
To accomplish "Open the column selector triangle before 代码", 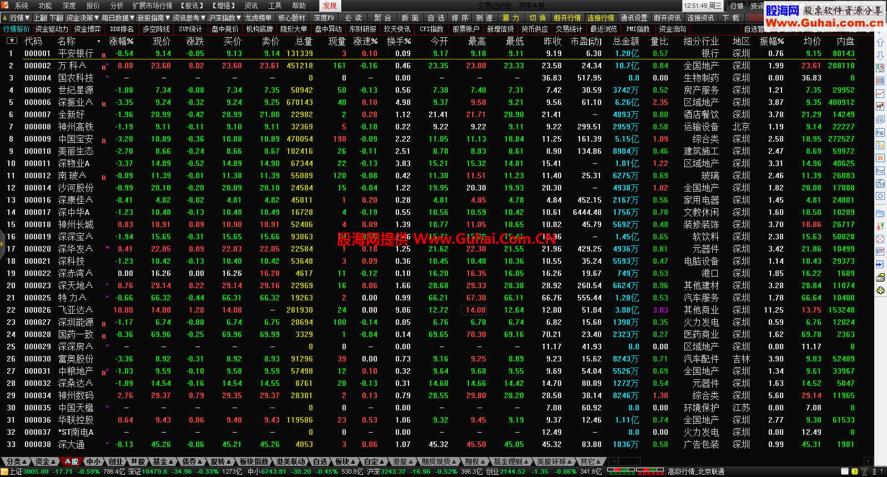I will [11, 41].
